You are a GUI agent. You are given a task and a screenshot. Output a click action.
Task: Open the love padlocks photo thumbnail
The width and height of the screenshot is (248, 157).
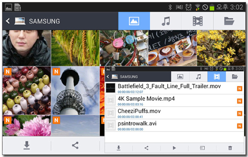(x=124, y=48)
